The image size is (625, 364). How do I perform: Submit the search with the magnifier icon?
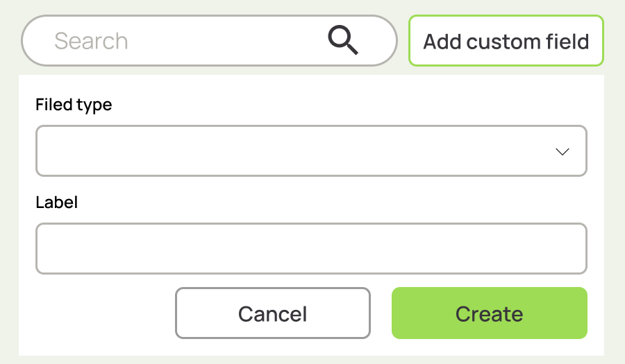click(343, 40)
